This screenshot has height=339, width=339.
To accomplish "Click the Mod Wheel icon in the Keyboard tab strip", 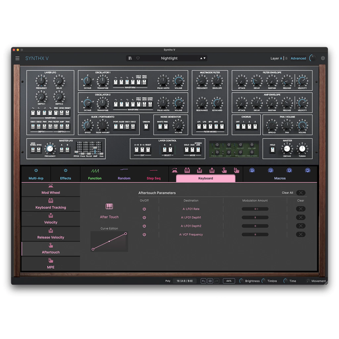I will 174,170.
